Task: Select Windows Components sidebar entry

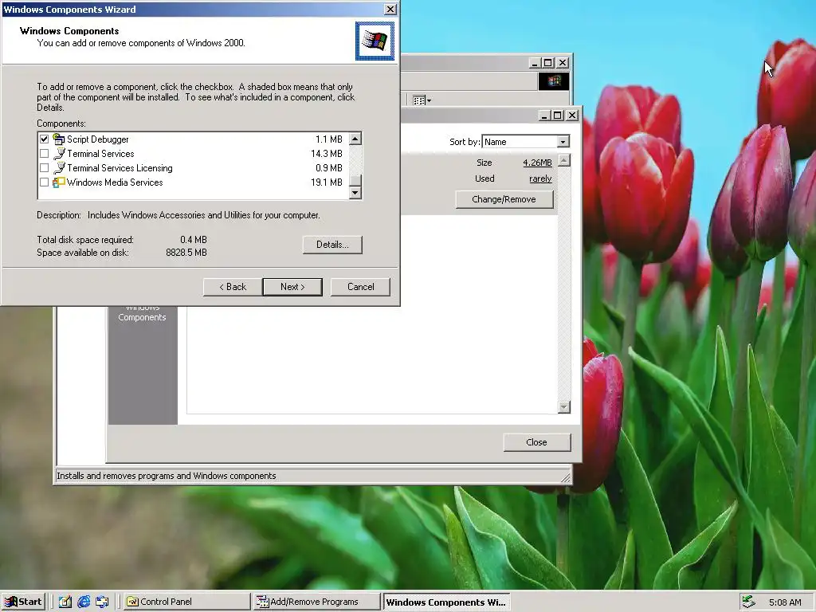Action: [142, 312]
